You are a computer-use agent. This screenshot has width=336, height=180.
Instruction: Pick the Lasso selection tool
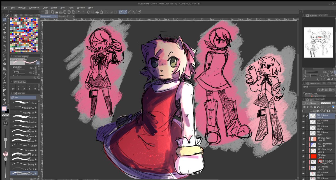(4, 55)
